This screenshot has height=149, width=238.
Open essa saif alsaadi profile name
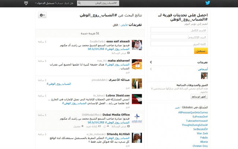pos(118,41)
